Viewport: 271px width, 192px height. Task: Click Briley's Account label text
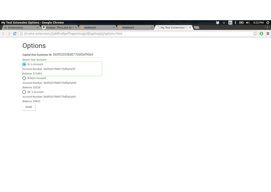37,78
